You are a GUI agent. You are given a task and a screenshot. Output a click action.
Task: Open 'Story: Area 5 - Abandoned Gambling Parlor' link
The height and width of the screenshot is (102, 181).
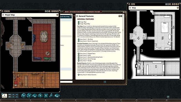click(90, 57)
